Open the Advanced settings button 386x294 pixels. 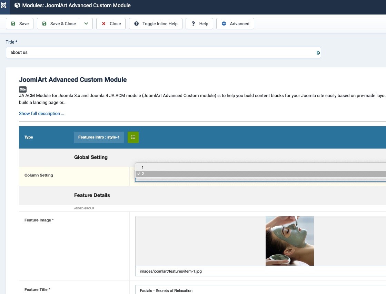click(x=235, y=24)
